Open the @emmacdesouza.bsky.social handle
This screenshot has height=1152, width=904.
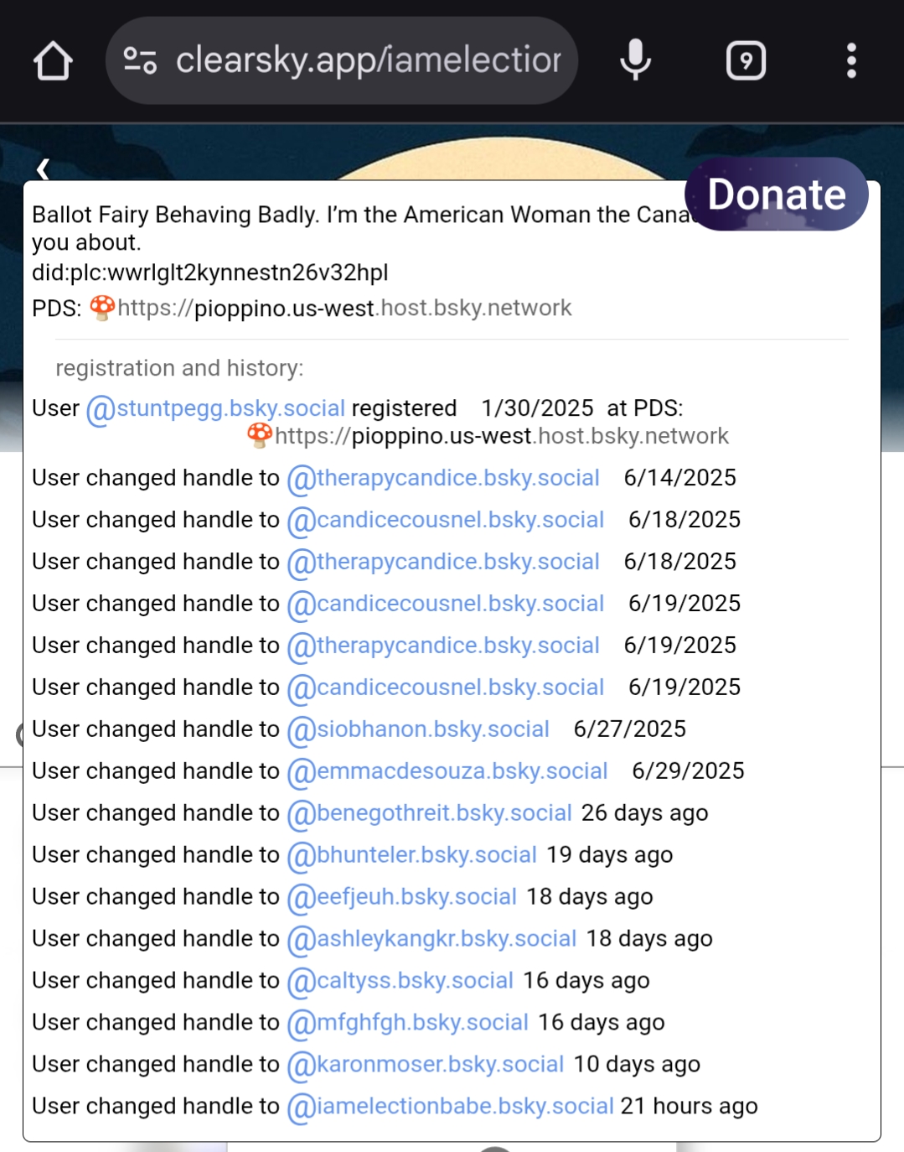click(447, 771)
